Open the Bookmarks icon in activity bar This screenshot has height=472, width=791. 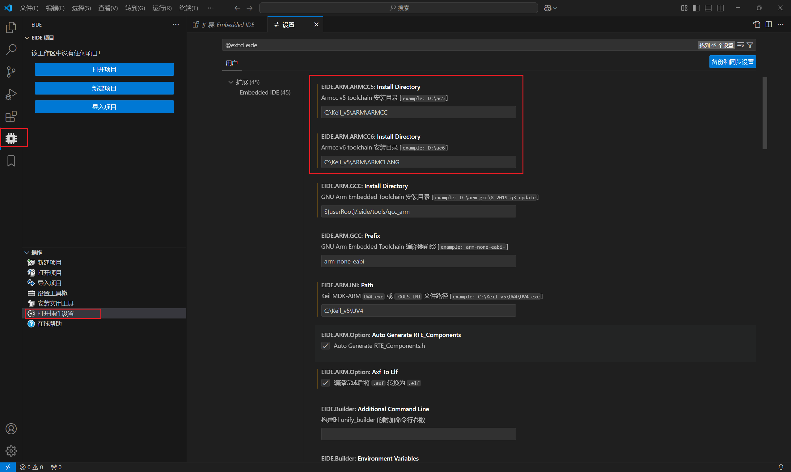click(x=11, y=161)
